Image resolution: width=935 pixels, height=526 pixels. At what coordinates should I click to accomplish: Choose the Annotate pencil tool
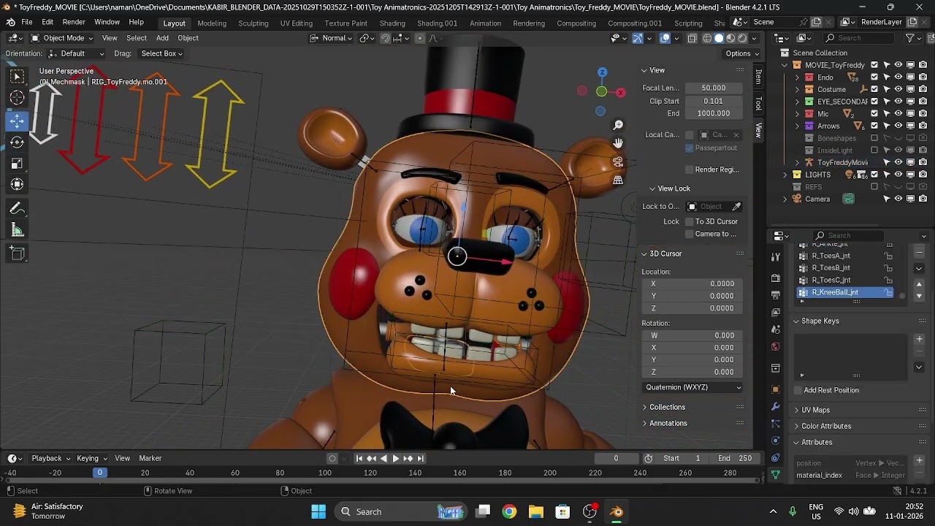click(18, 210)
